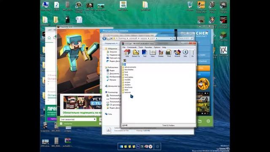Open Counter-Strike Global Offensive desktop icon

[201, 7]
